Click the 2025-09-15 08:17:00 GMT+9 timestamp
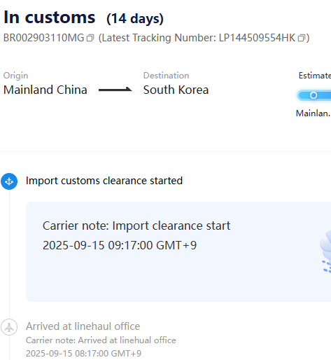 tap(83, 354)
